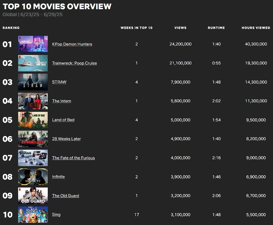This screenshot has height=225, width=273.
Task: Select the 8,200,000 hours viewed value
Action: [x=256, y=139]
